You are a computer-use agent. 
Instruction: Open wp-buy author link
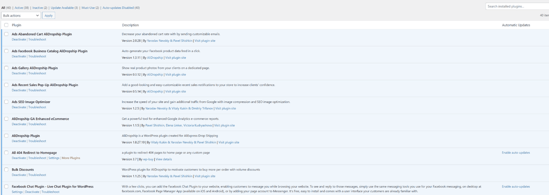[148, 159]
